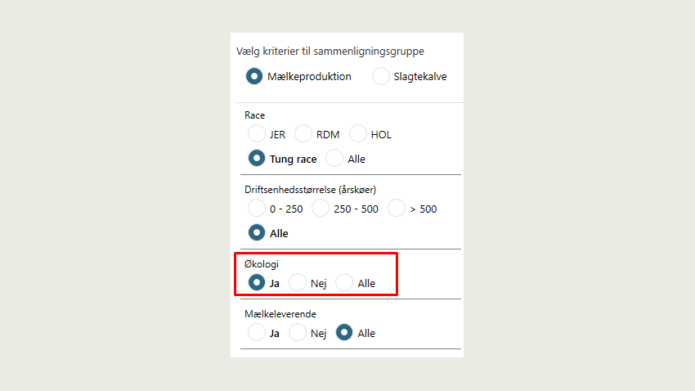This screenshot has width=695, height=391.
Task: Choose Nej for Mælkeleverende
Action: [x=298, y=333]
